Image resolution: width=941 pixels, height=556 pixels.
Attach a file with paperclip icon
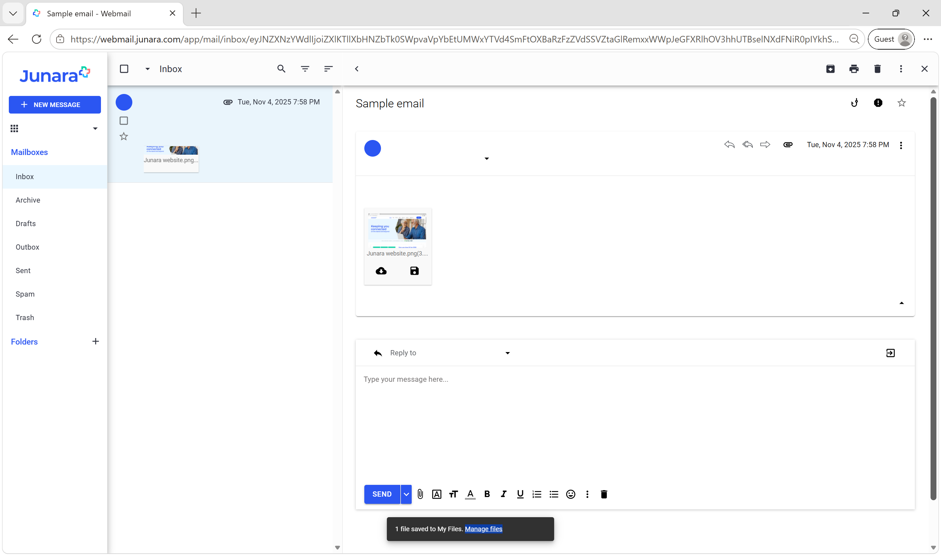(421, 494)
